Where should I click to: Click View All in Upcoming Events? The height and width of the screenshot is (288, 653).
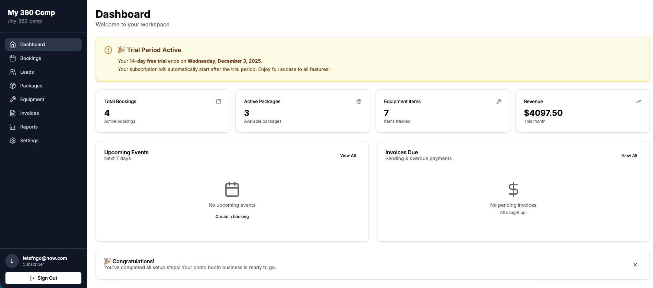pos(348,156)
